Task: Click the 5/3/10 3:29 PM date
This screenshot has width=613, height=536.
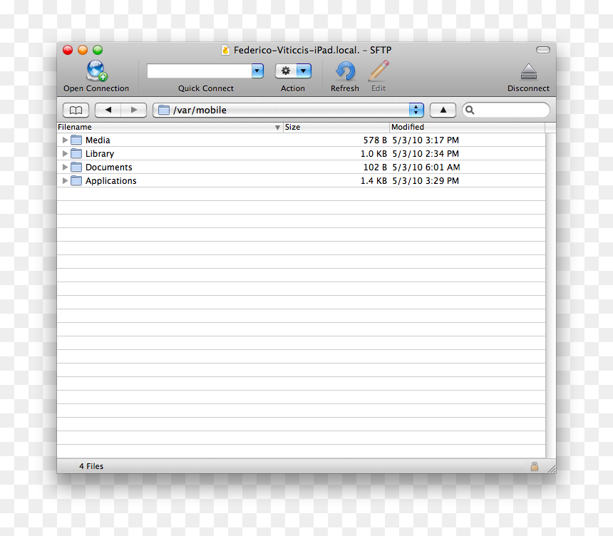Action: pyautogui.click(x=426, y=180)
